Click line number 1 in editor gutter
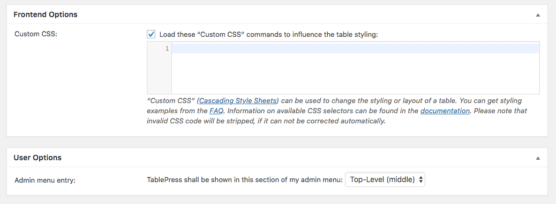This screenshot has height=204, width=556. pyautogui.click(x=167, y=49)
